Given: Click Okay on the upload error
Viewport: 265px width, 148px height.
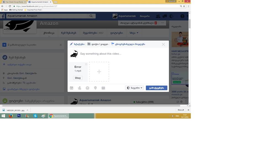Looking at the screenshot, I should (78, 78).
